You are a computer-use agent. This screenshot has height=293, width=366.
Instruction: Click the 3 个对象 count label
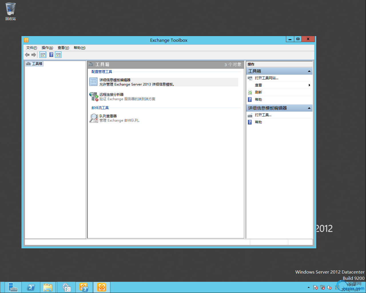[233, 65]
